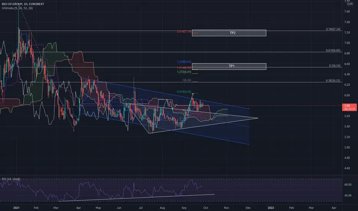This screenshot has width=358, height=211.
Task: Select the 1.272(6.41) extension label
Action: tap(184, 72)
